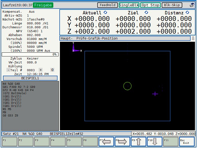Decrease the Teil # count with minus
Image resolution: width=197 pixels, height=148 pixels.
tap(8, 70)
